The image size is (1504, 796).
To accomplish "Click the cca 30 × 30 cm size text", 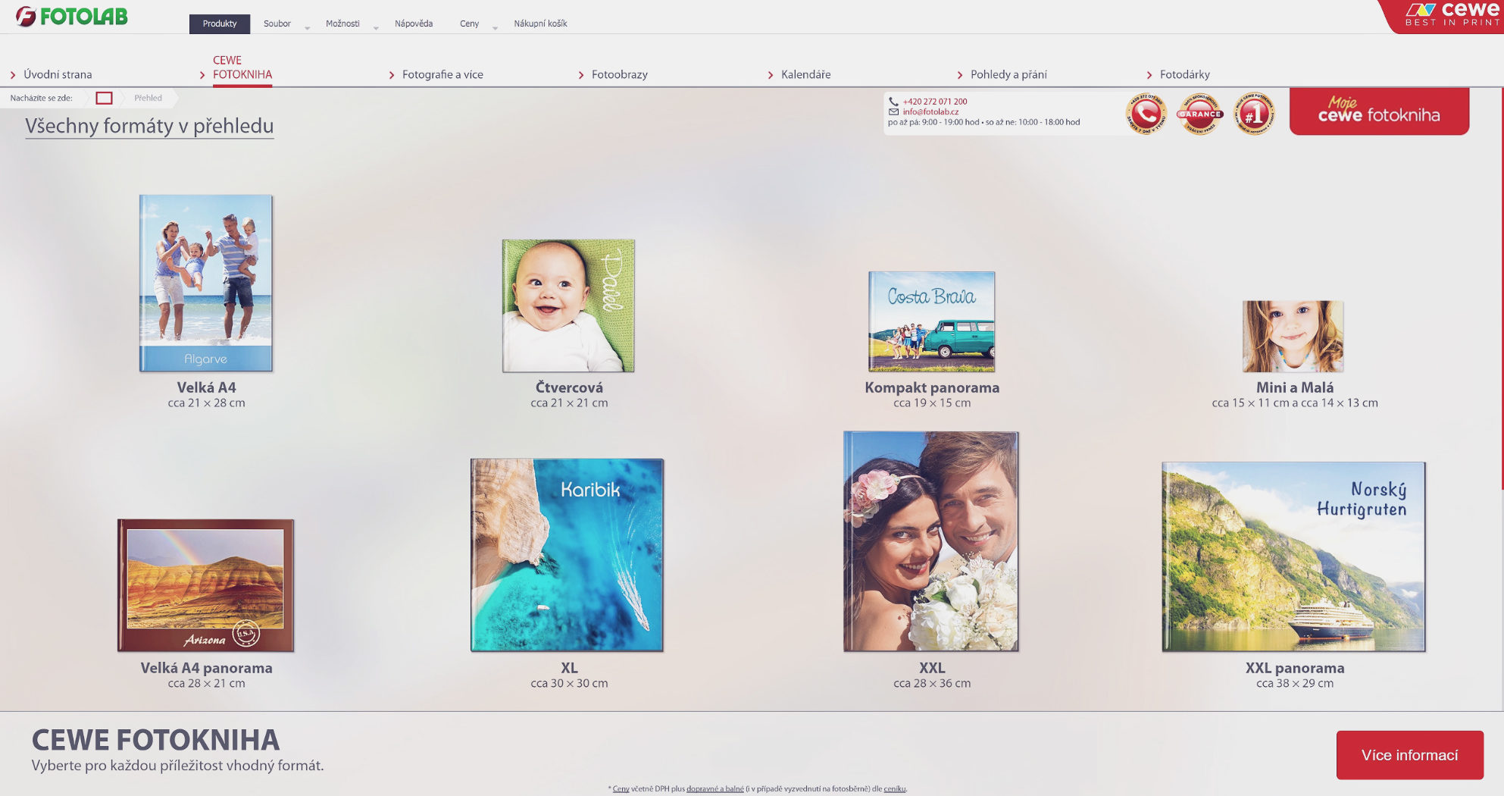I will (569, 683).
